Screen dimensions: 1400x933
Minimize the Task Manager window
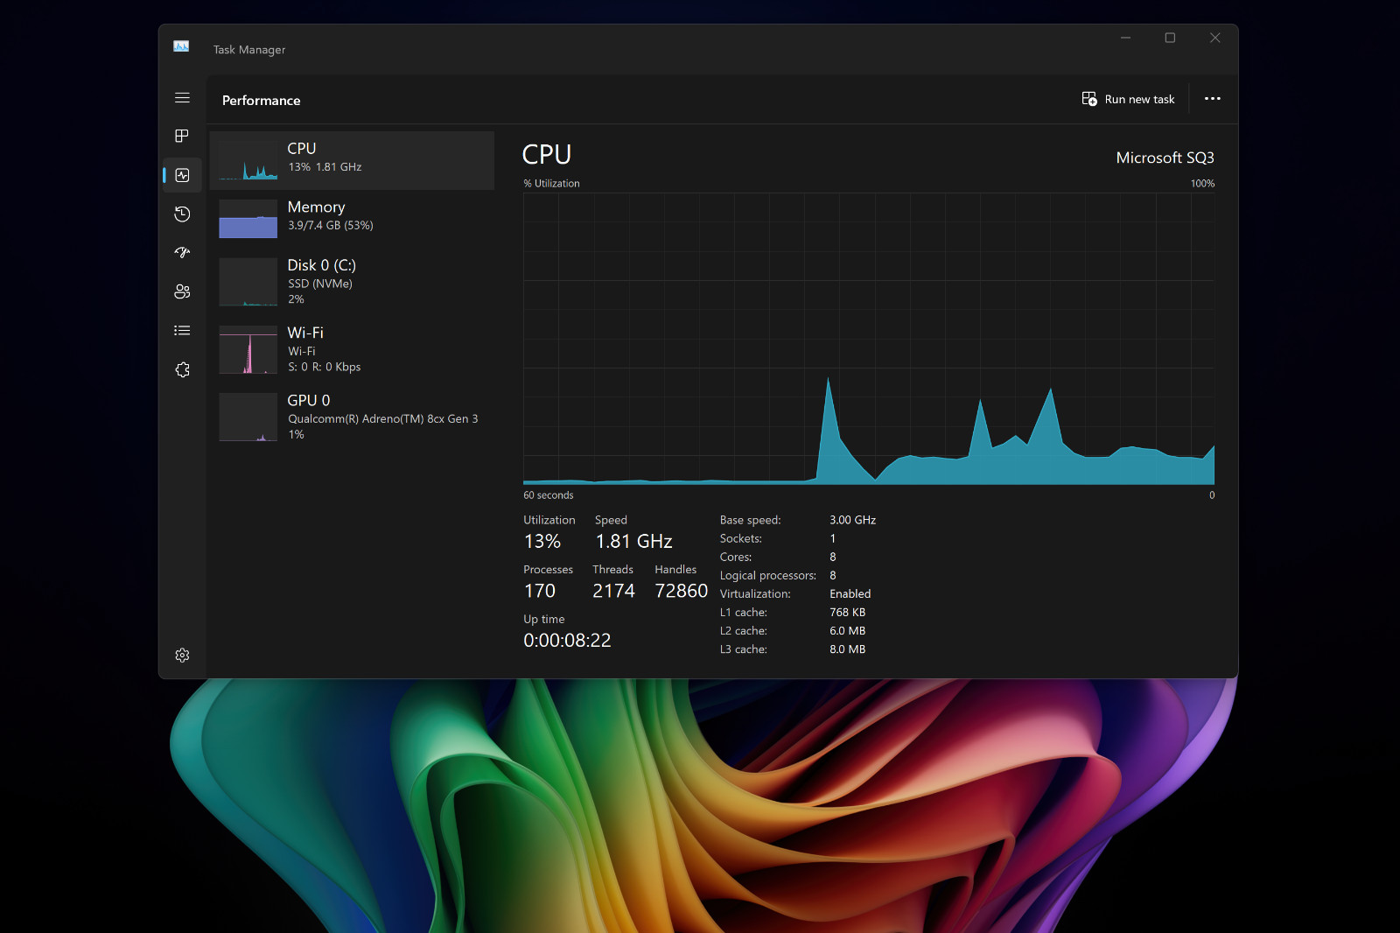(x=1125, y=38)
